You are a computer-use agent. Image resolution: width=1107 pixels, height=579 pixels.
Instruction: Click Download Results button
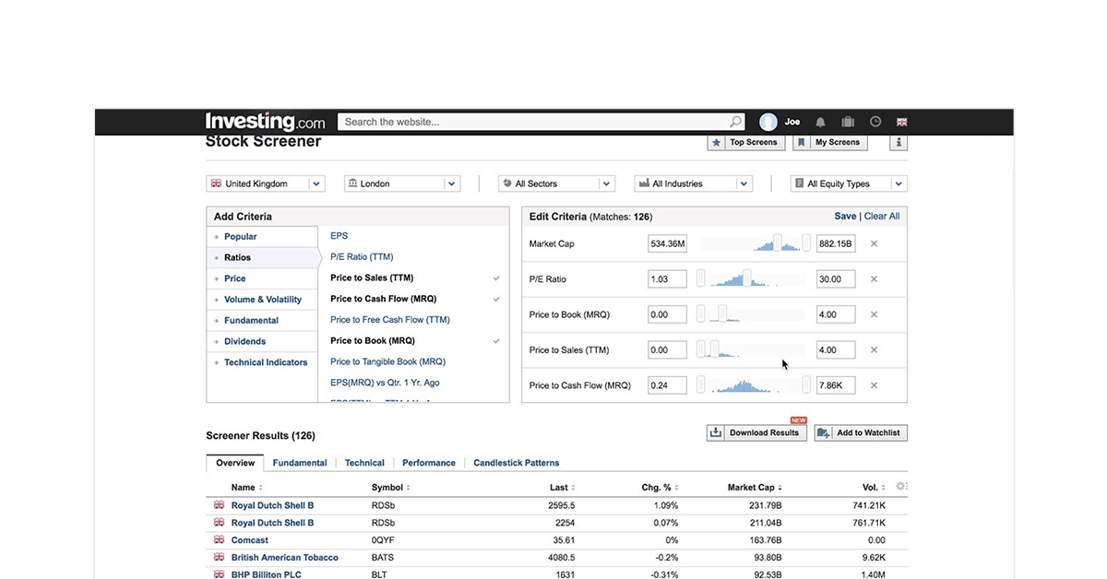click(756, 432)
